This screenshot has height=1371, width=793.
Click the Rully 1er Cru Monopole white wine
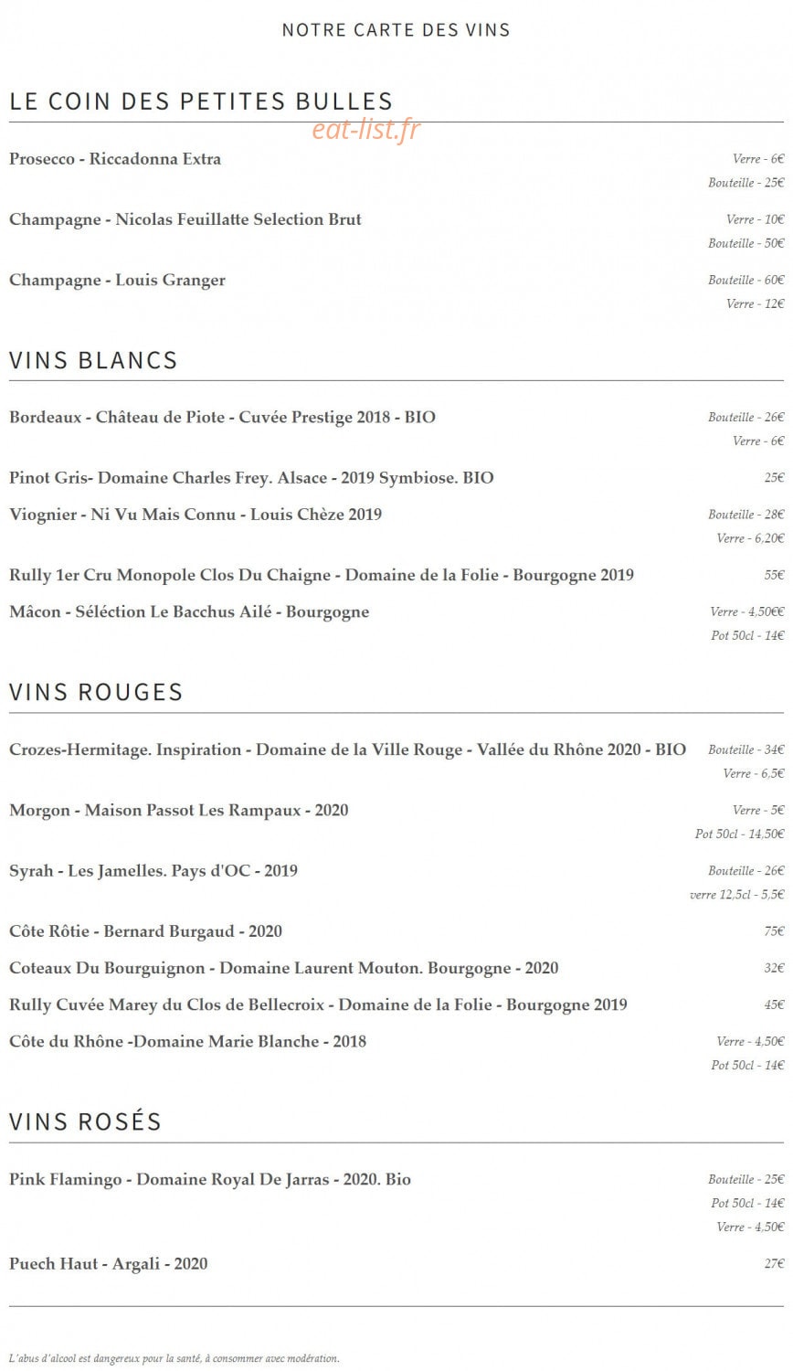[322, 576]
